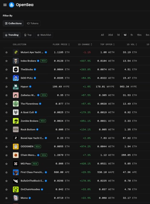Select the 1h time range
The image size is (150, 204).
click(131, 35)
